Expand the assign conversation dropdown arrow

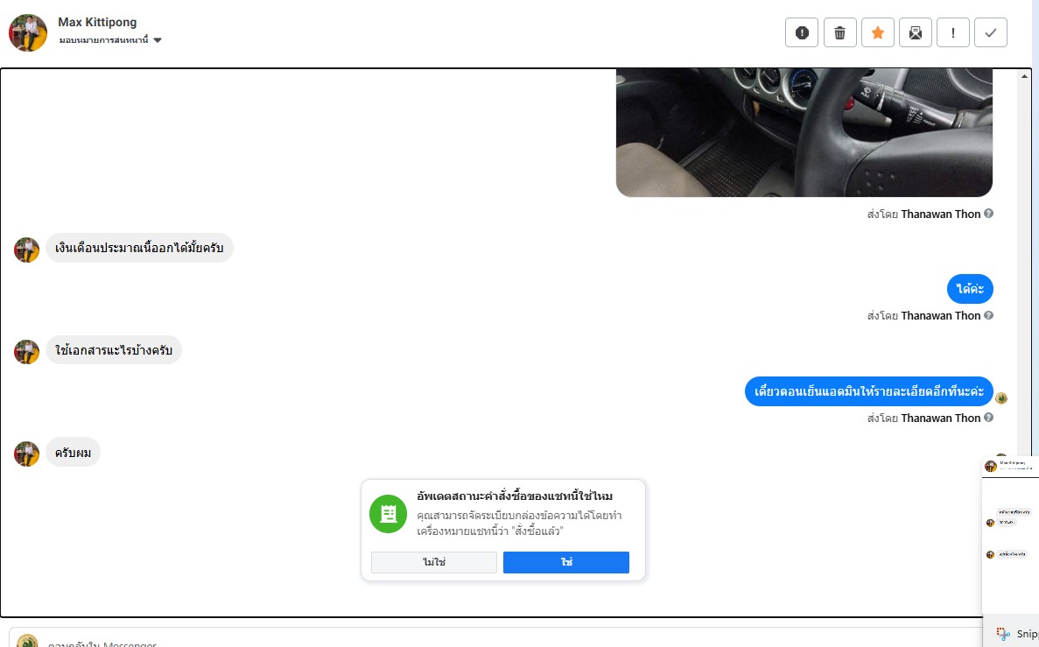pyautogui.click(x=158, y=40)
